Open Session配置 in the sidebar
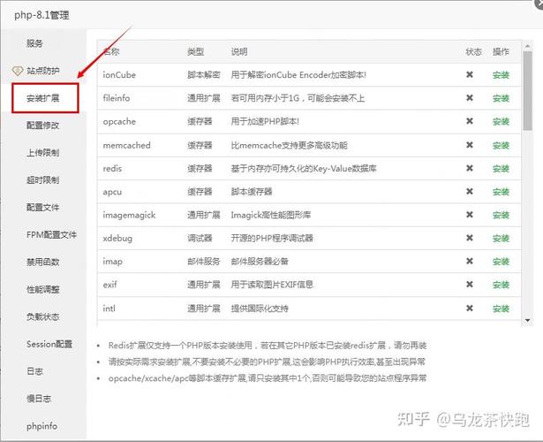This screenshot has height=442, width=543. click(49, 344)
